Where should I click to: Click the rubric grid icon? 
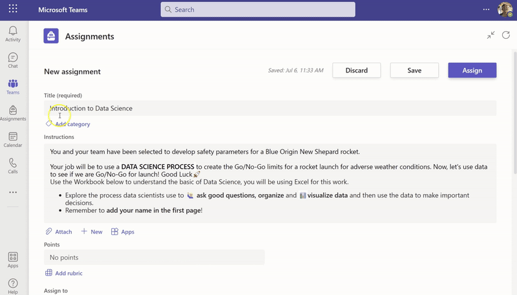pyautogui.click(x=49, y=272)
